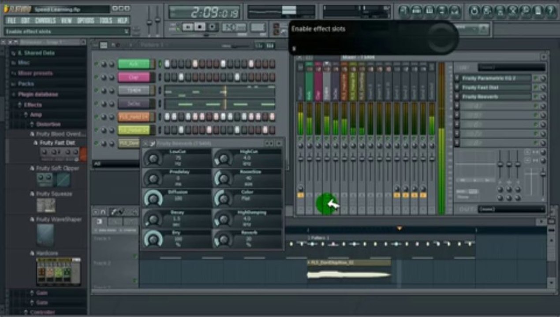Screen dimensions: 560x317
Task: Expand the Controller browser folder
Action: pos(42,312)
